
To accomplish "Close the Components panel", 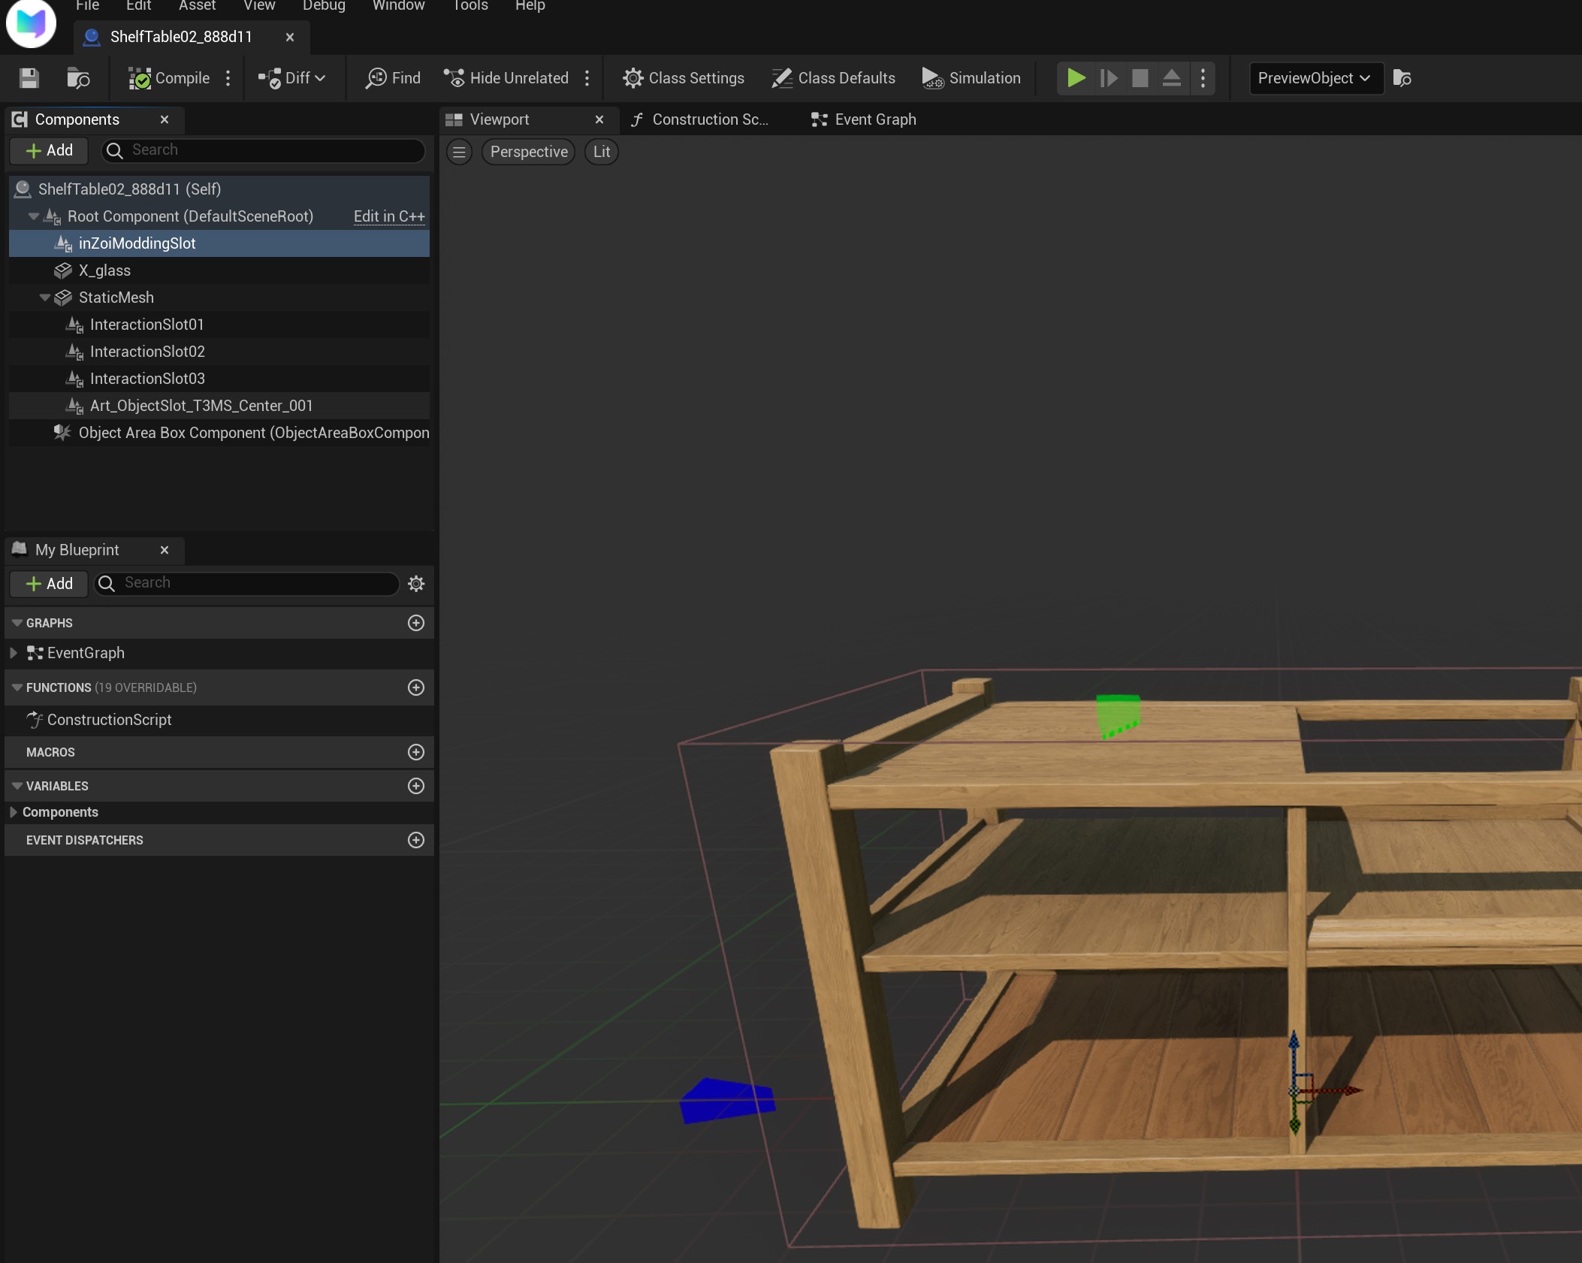I will coord(165,119).
